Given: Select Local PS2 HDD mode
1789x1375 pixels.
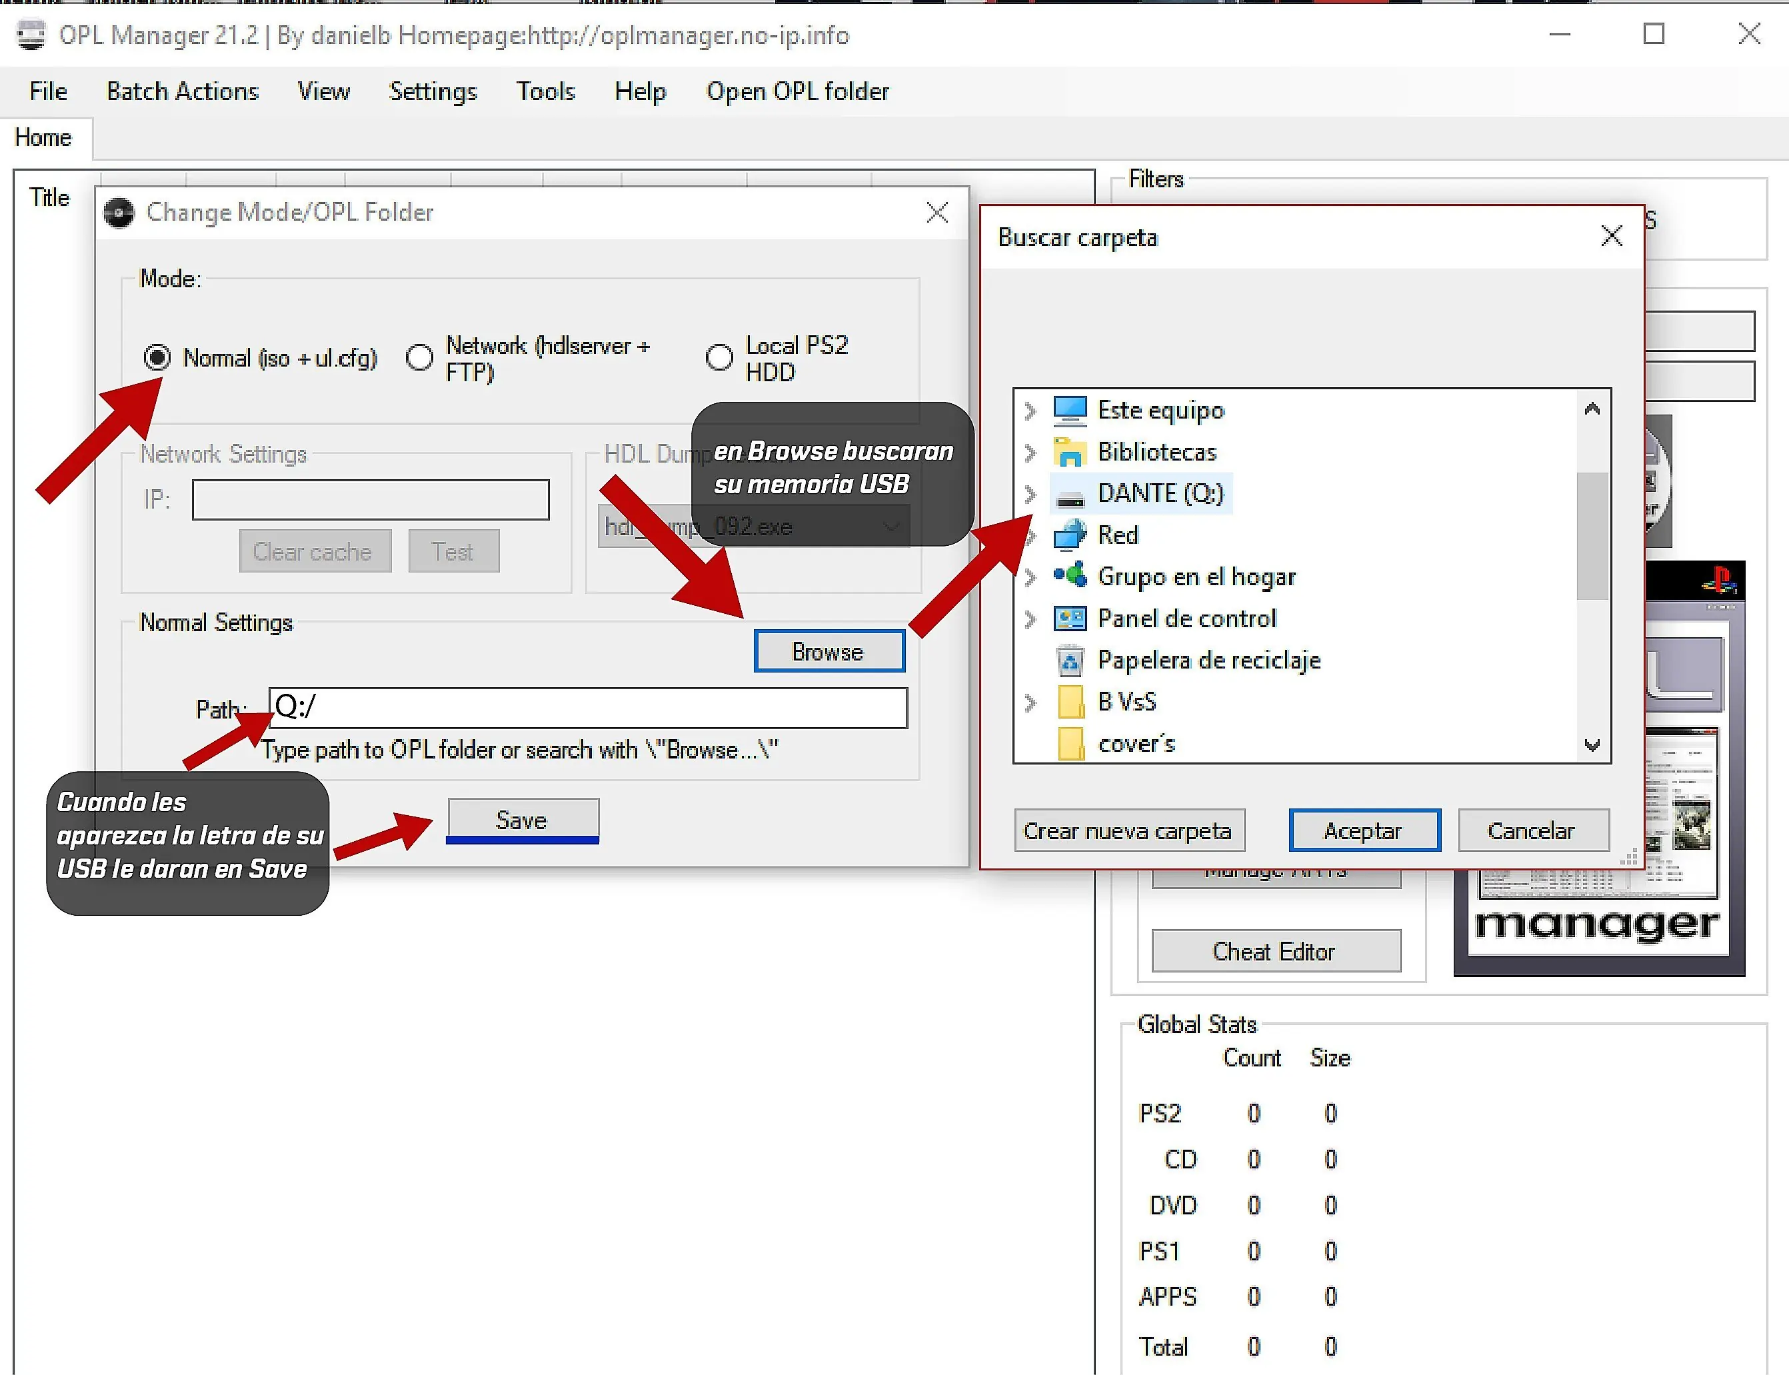Looking at the screenshot, I should tap(719, 358).
